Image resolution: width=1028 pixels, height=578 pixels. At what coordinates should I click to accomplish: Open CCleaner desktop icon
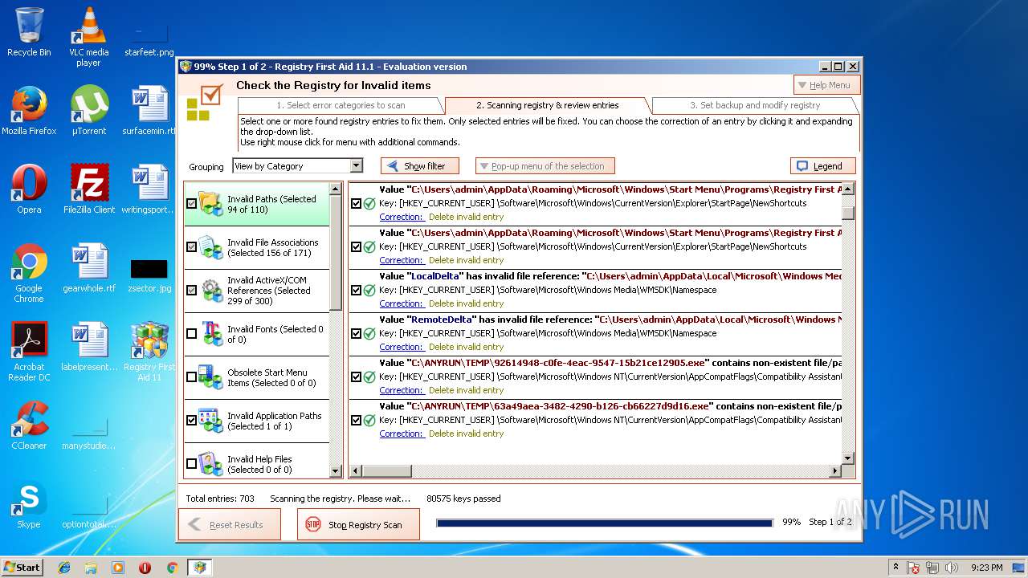click(29, 425)
